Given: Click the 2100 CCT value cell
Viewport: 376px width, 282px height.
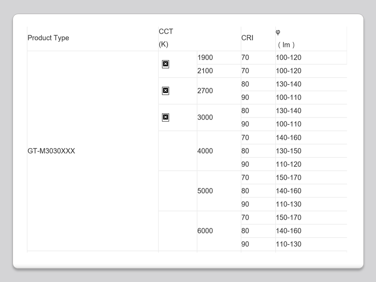Looking at the screenshot, I should (x=205, y=71).
